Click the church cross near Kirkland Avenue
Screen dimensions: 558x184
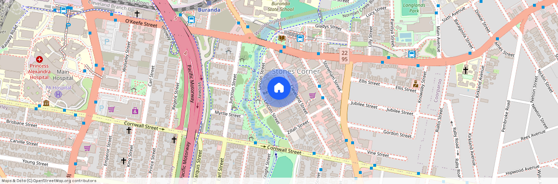coord(465,70)
